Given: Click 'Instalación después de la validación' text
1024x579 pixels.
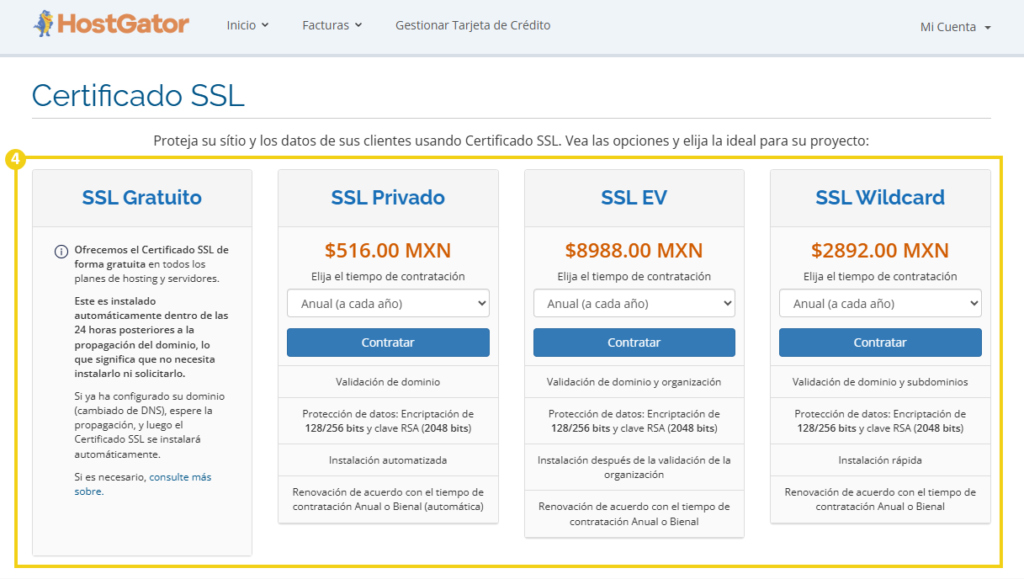Looking at the screenshot, I should click(634, 467).
